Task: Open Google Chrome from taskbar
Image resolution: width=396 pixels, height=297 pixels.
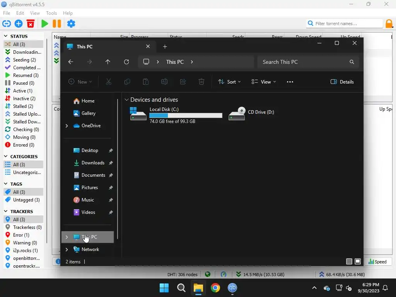Action: (x=215, y=288)
